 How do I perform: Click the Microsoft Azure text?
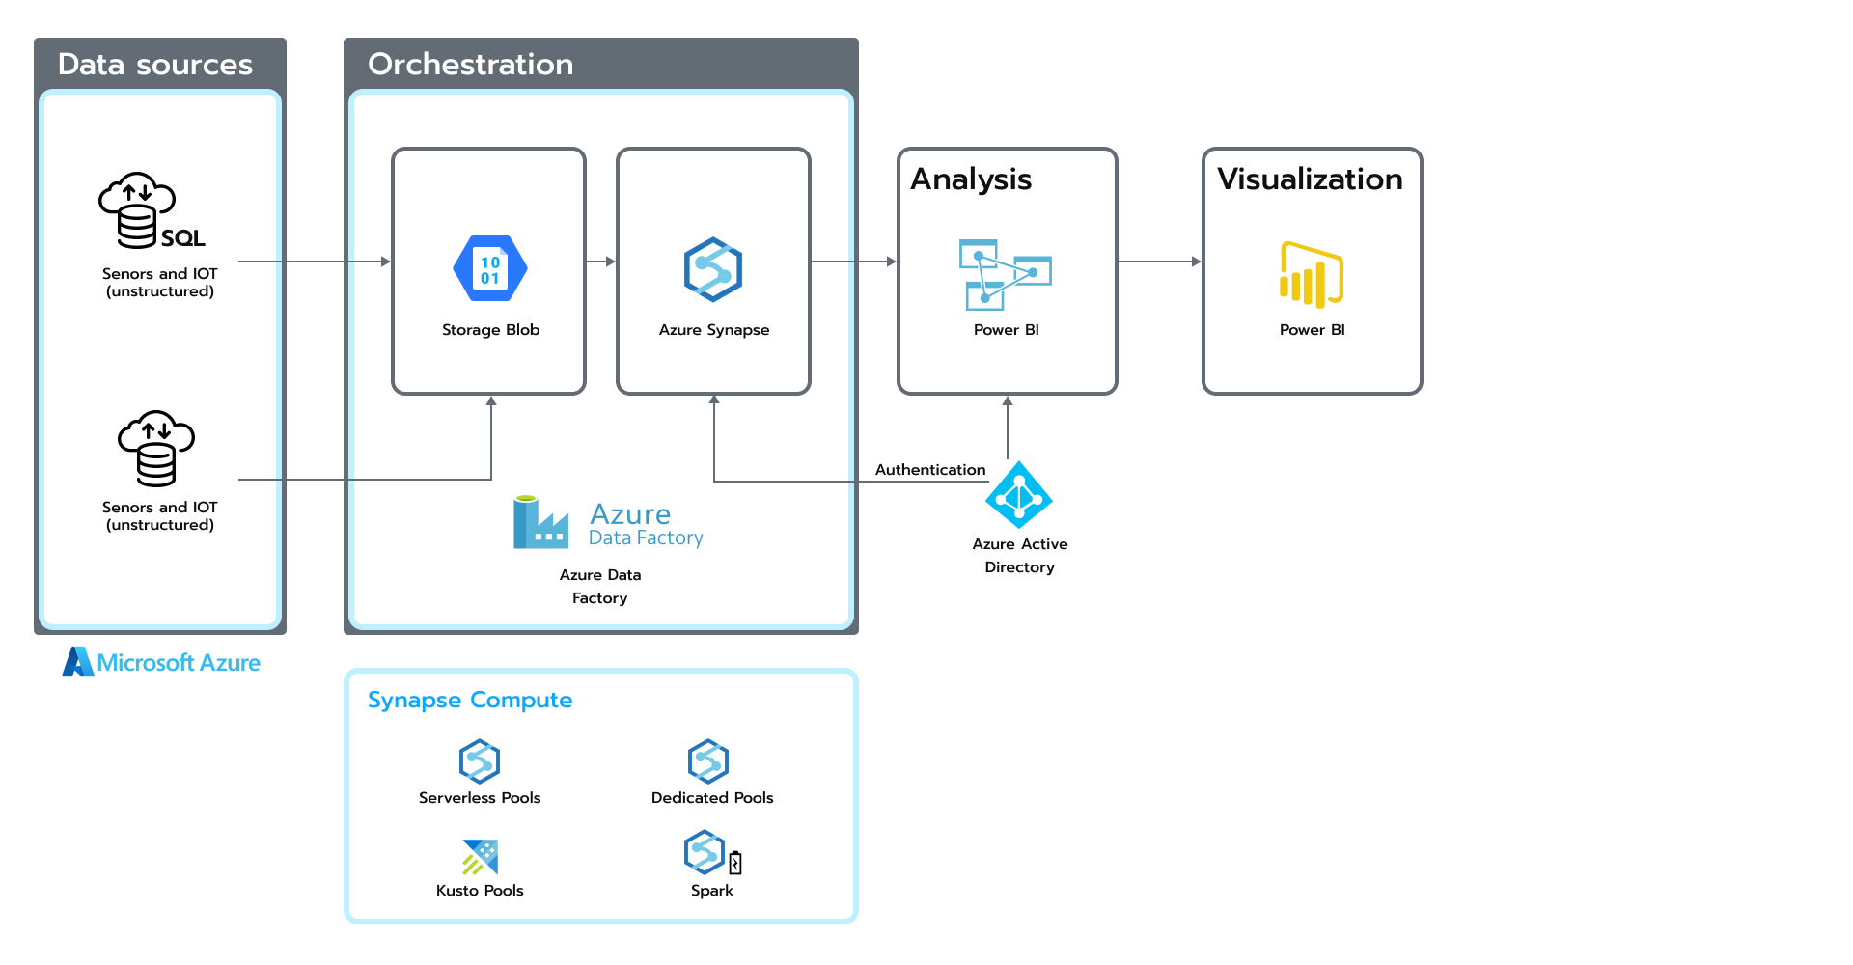179,663
